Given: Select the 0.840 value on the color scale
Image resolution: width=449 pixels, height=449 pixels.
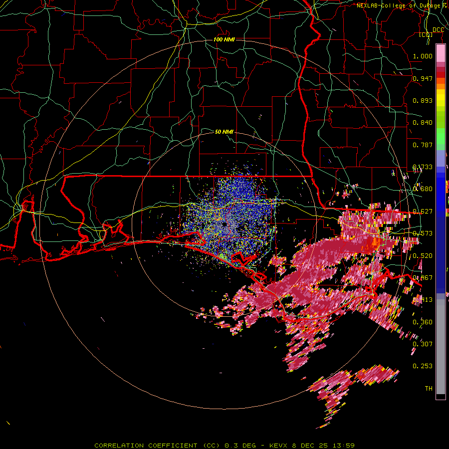Looking at the screenshot, I should [423, 123].
